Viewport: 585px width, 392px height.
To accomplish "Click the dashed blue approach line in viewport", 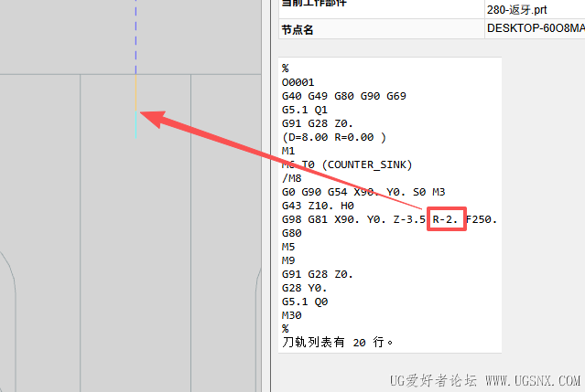I will pos(135,37).
